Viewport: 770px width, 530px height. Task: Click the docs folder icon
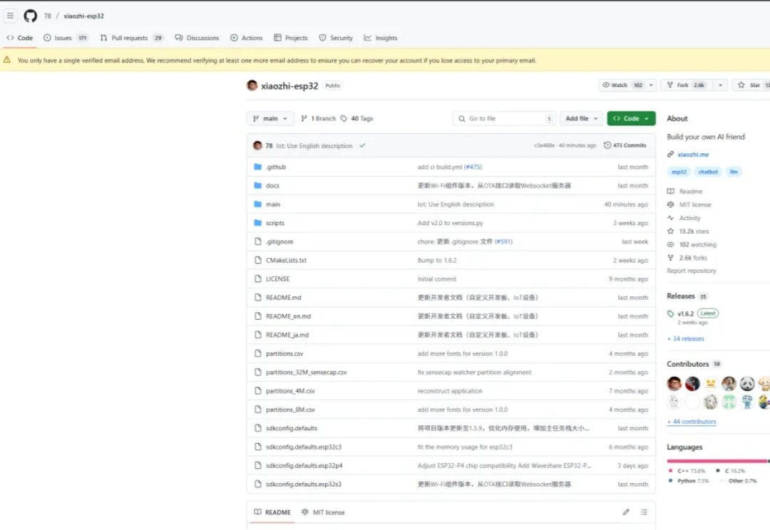point(258,185)
